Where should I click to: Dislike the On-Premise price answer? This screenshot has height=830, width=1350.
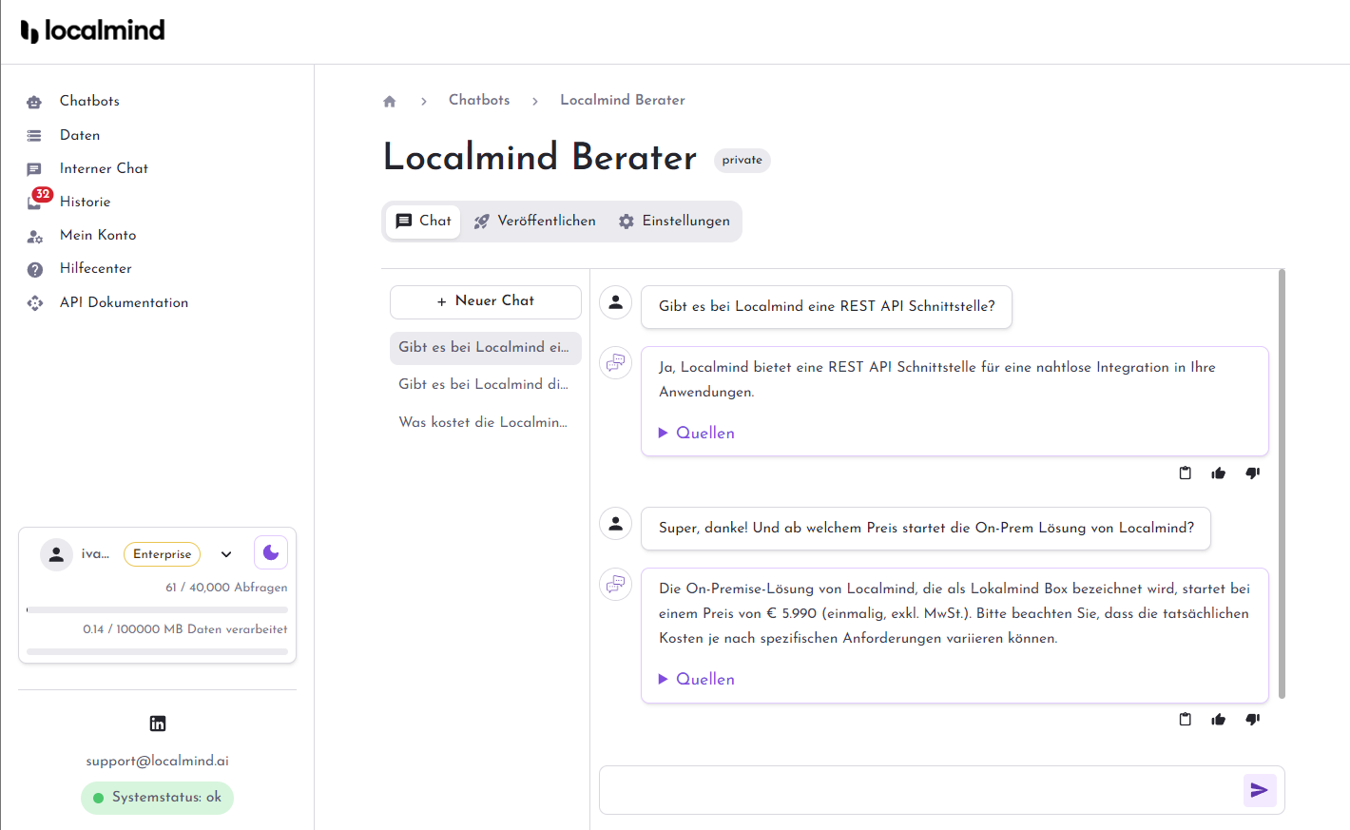pos(1253,719)
